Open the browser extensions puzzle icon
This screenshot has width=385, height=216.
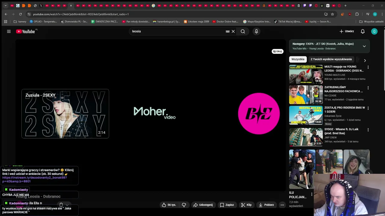point(357,14)
